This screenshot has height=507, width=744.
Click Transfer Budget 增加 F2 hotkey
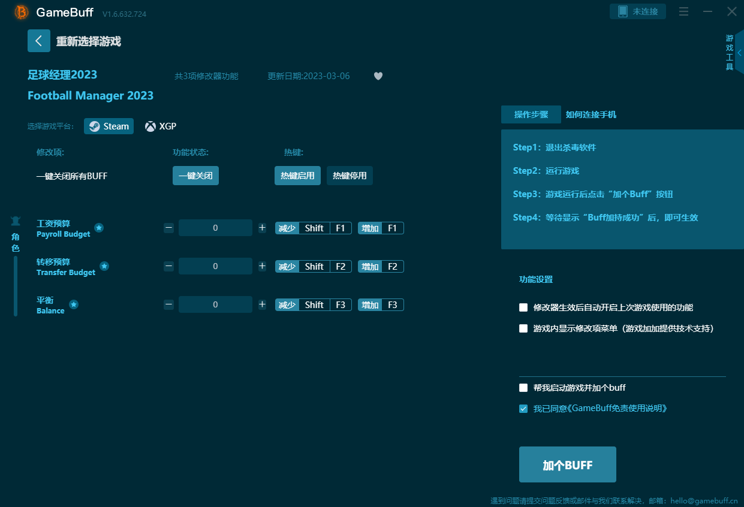pyautogui.click(x=381, y=266)
